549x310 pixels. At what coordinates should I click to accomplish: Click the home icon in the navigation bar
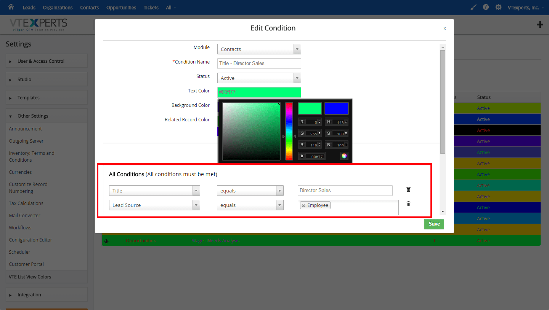point(11,7)
